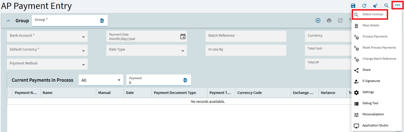Click the In Use By field
This screenshot has width=404, height=132.
(x=246, y=50)
